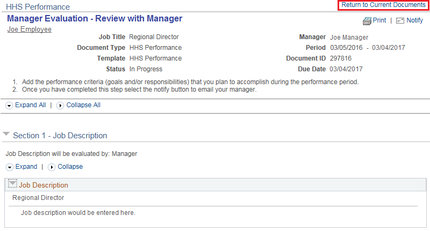Click the round arrow icon before Expand All

tap(9, 106)
